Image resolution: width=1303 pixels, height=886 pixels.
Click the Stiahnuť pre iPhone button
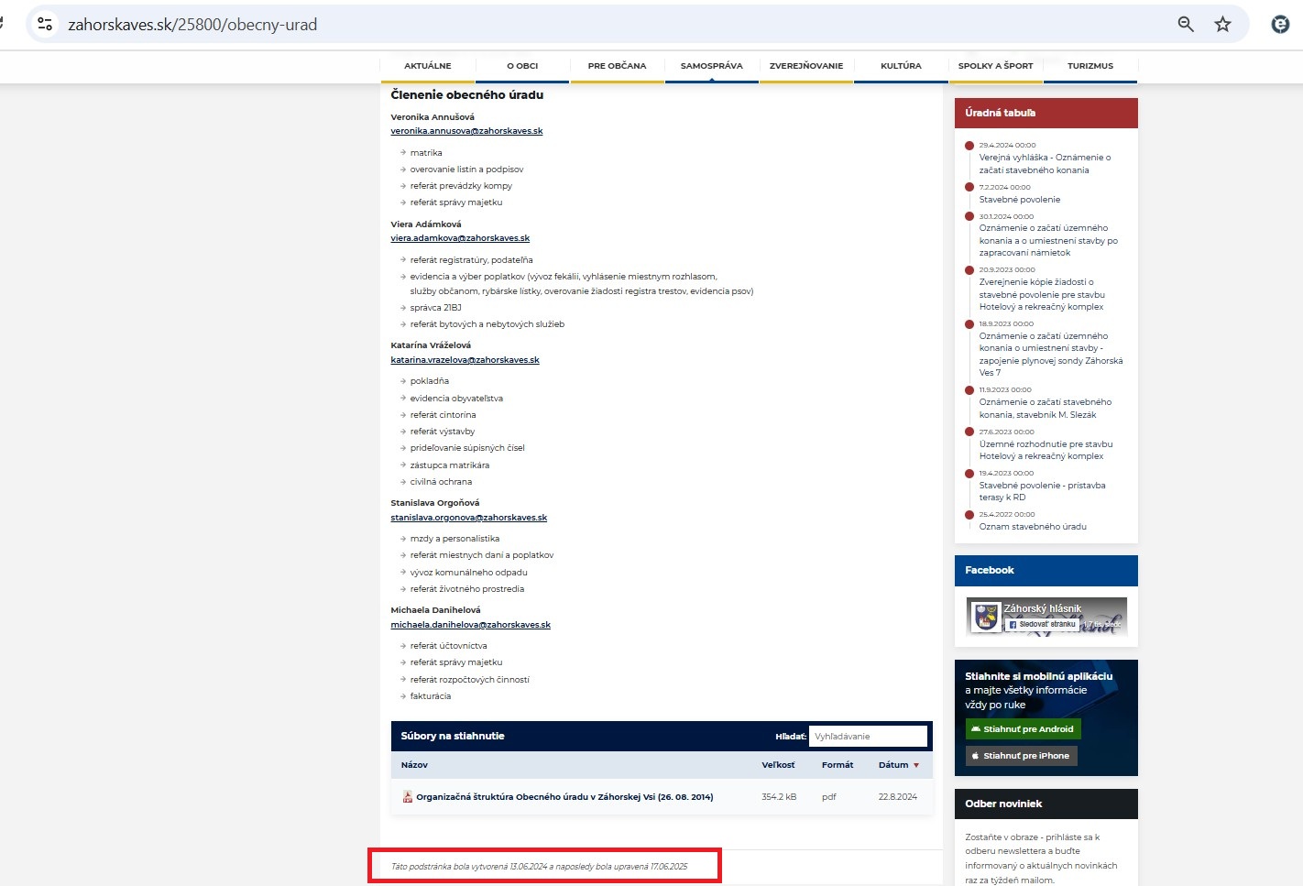pos(1021,756)
